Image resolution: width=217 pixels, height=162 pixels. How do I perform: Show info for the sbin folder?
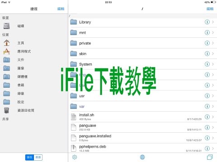click(x=207, y=54)
